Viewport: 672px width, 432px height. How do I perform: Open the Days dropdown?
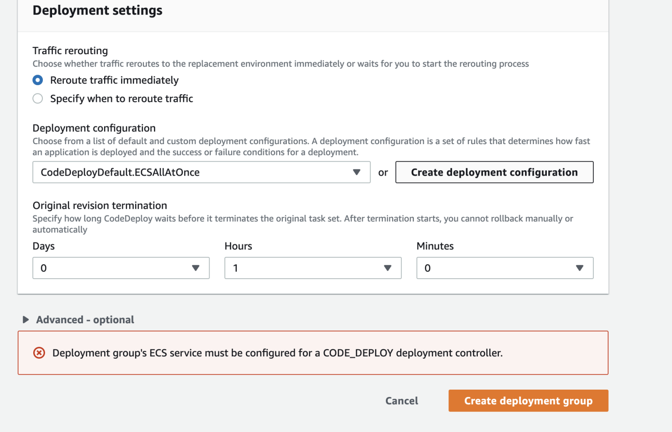pyautogui.click(x=121, y=268)
